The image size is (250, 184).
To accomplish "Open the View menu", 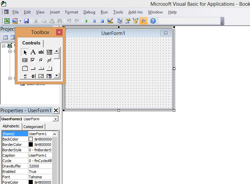I will point(40,12).
